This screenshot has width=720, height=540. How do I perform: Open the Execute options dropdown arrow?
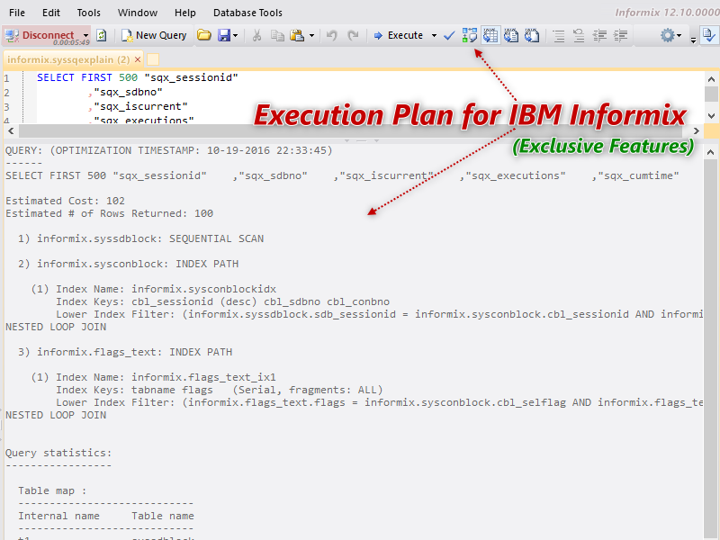pyautogui.click(x=434, y=36)
